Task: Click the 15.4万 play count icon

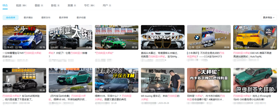Action: 5,47
